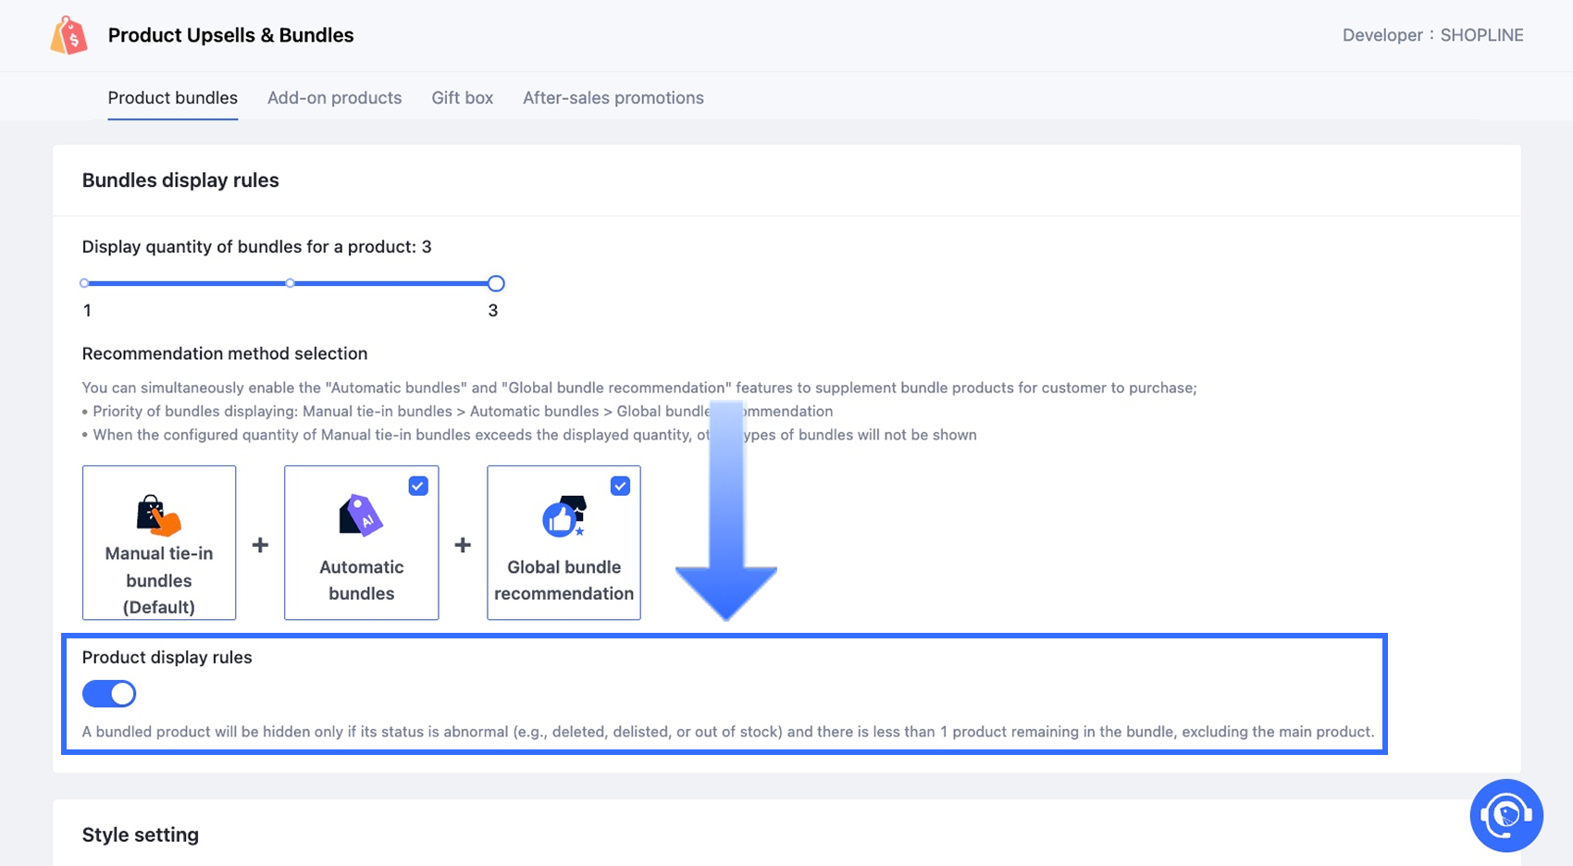Viewport: 1573px width, 866px height.
Task: Click the middle point of the quantity slider
Action: click(x=291, y=283)
